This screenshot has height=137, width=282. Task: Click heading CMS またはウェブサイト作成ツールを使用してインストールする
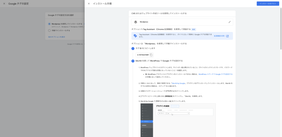(159, 13)
